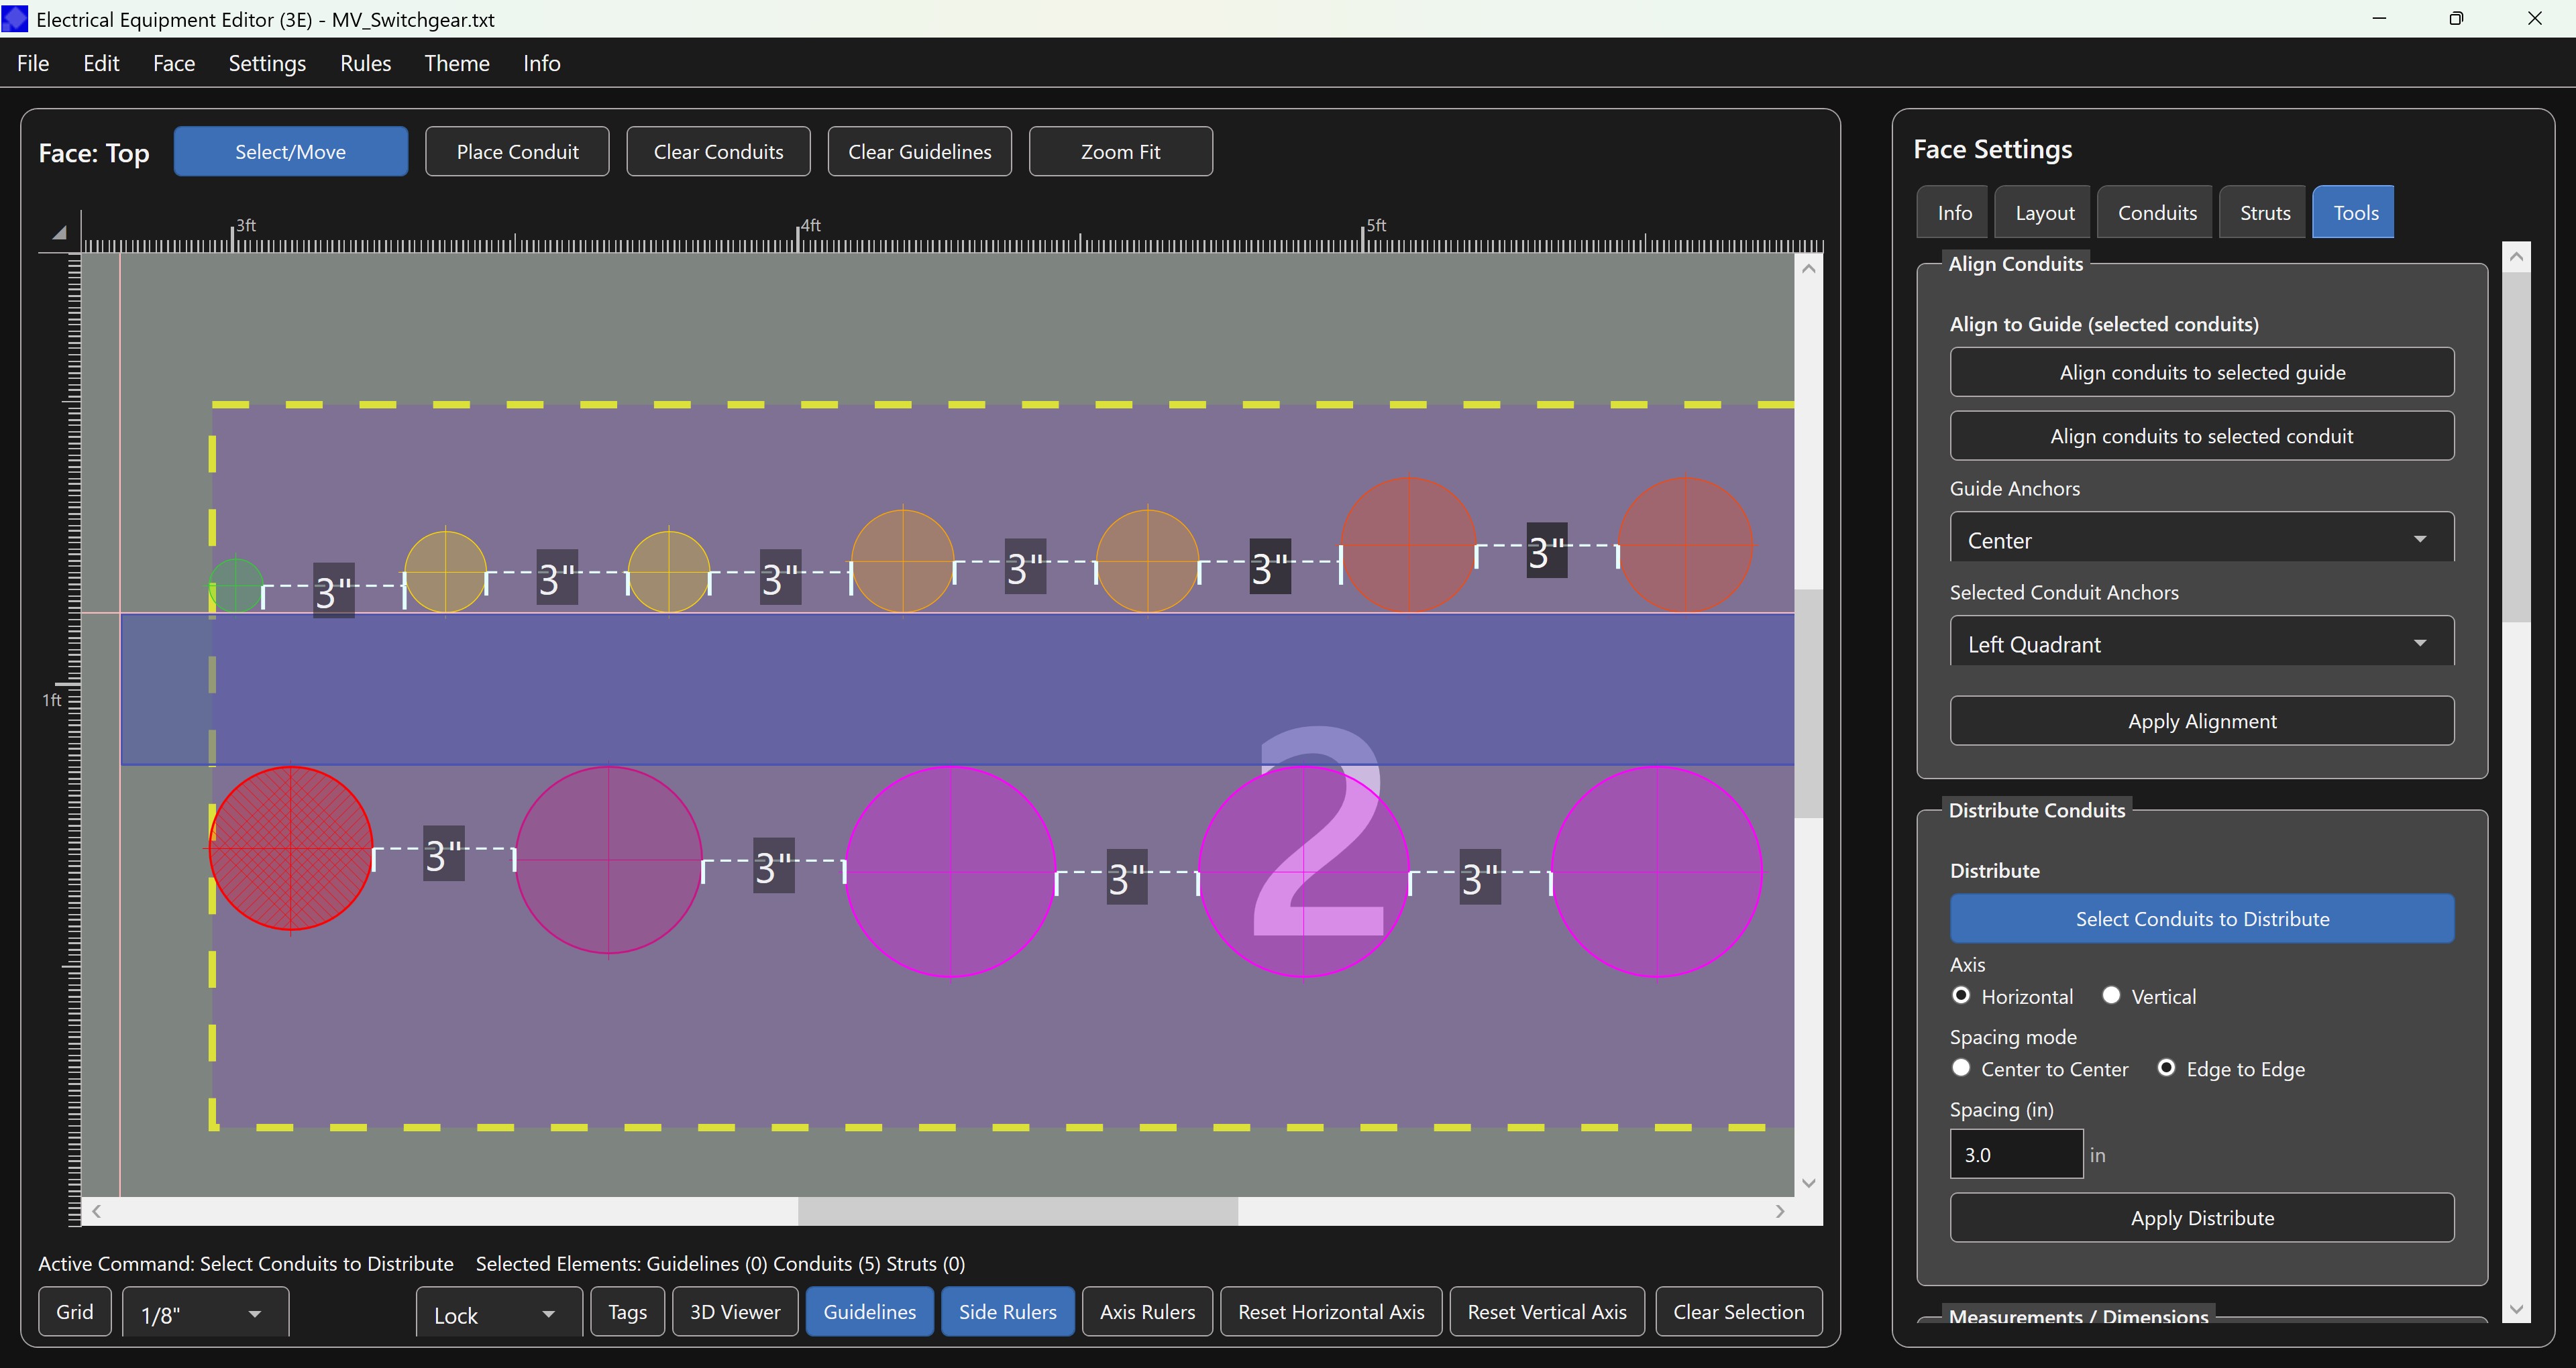Open the Rules menu

coord(365,63)
